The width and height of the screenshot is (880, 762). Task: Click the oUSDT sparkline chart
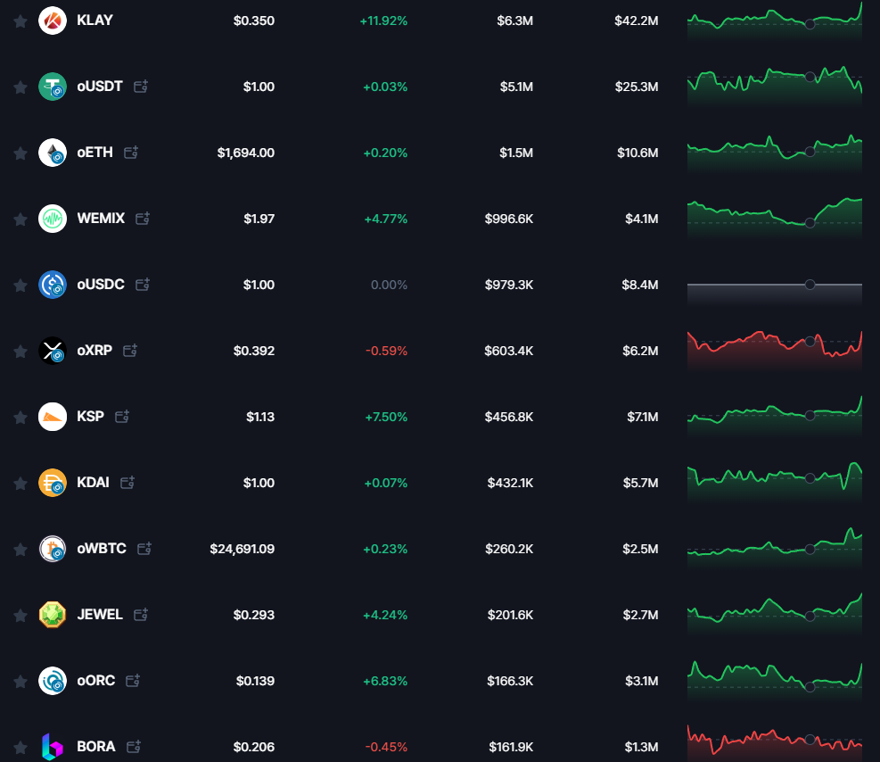coord(775,87)
